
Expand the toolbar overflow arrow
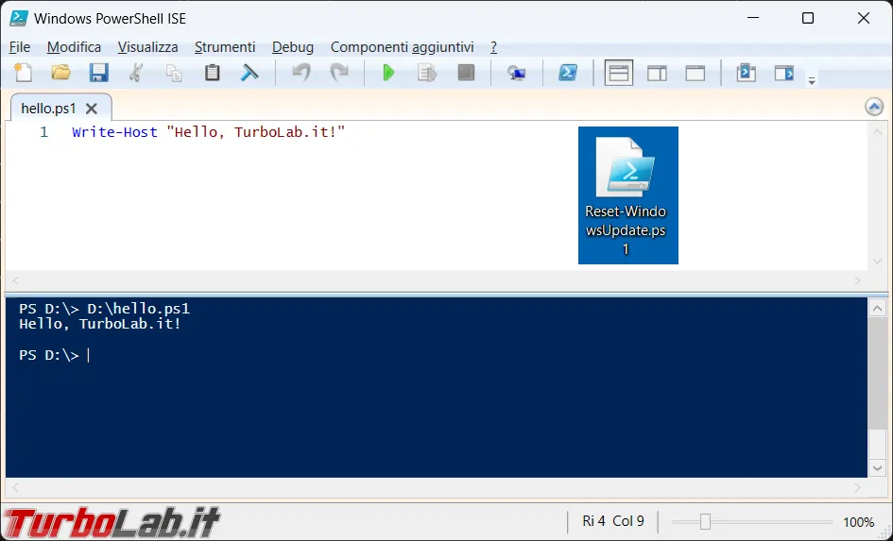tap(812, 81)
